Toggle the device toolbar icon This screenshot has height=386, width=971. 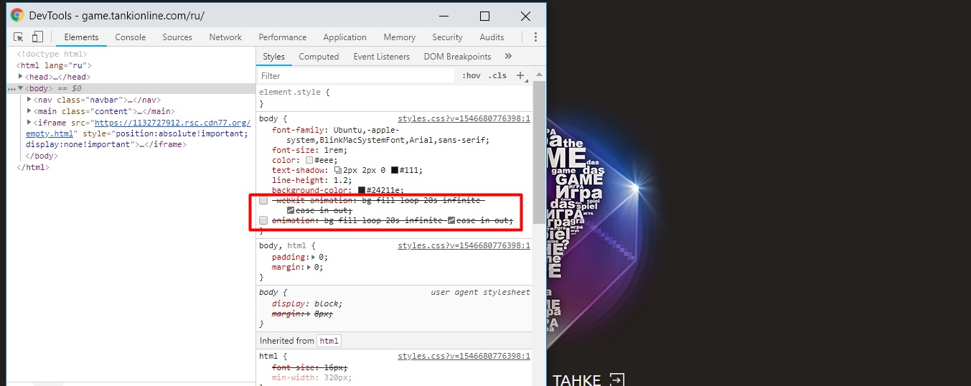point(37,37)
